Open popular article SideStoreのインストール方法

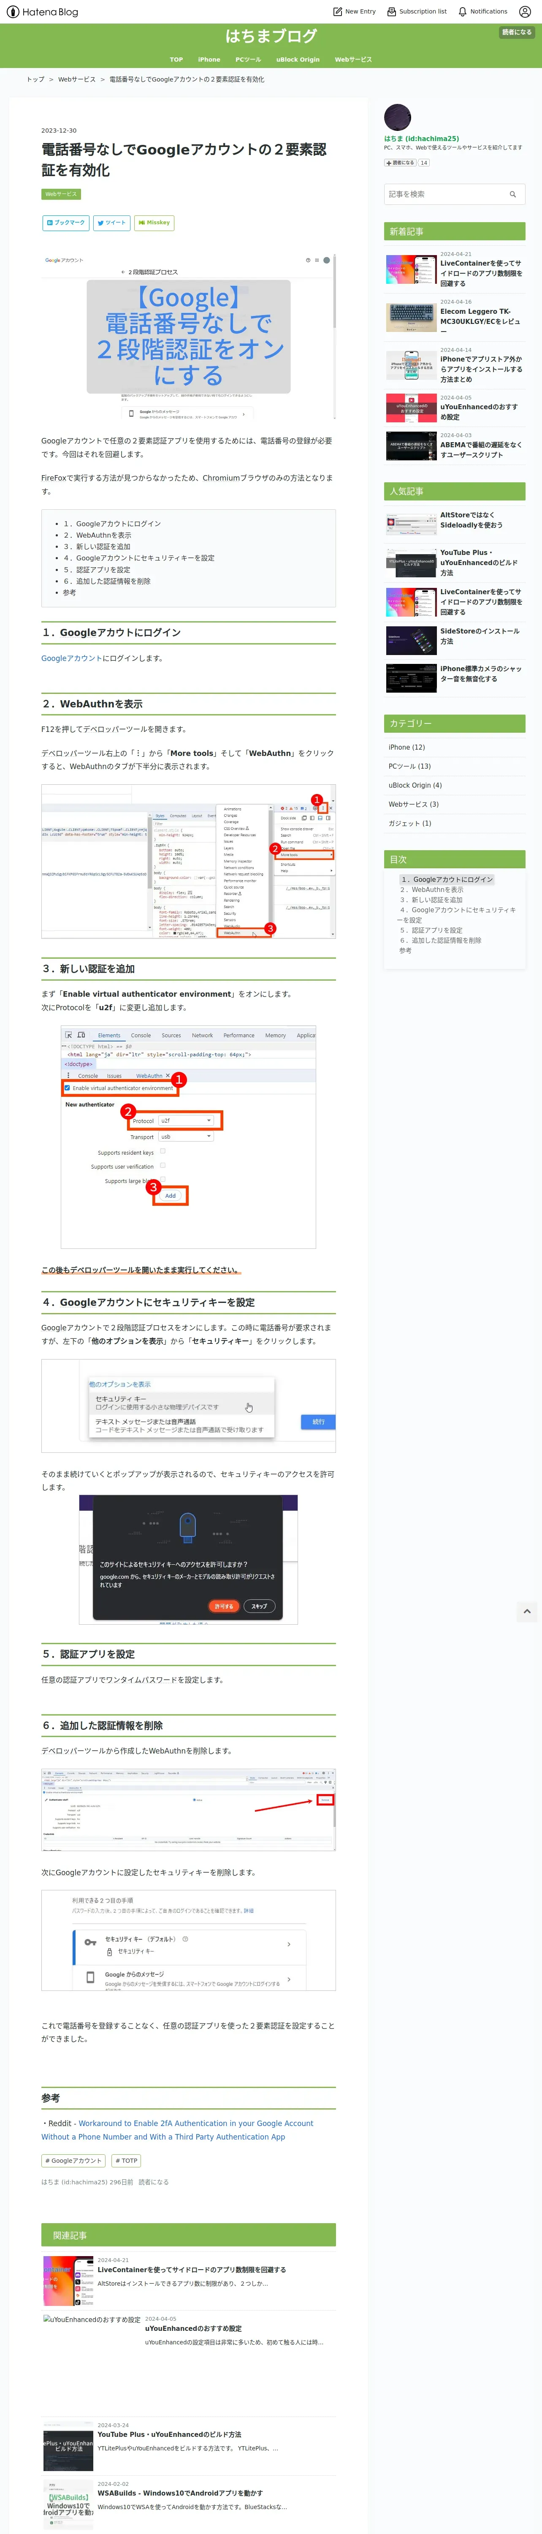(x=480, y=636)
